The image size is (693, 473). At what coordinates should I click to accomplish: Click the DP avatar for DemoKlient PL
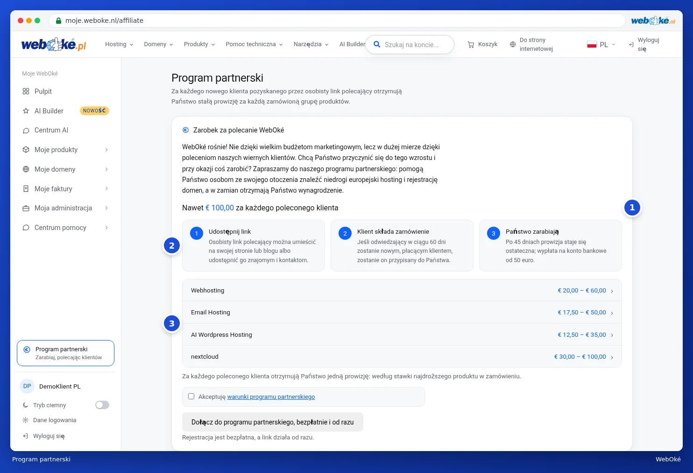[27, 386]
